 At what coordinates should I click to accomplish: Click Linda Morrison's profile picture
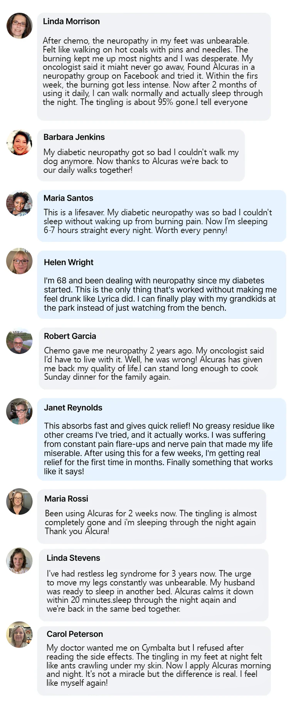click(x=19, y=26)
